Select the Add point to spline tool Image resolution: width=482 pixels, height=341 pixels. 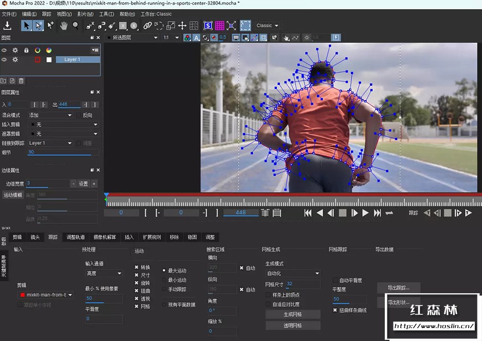[x=50, y=25]
